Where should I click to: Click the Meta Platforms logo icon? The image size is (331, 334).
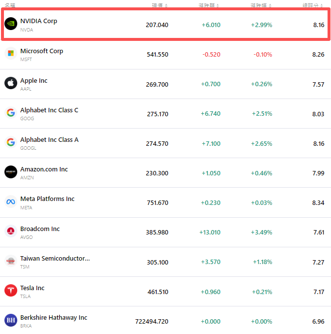point(11,201)
